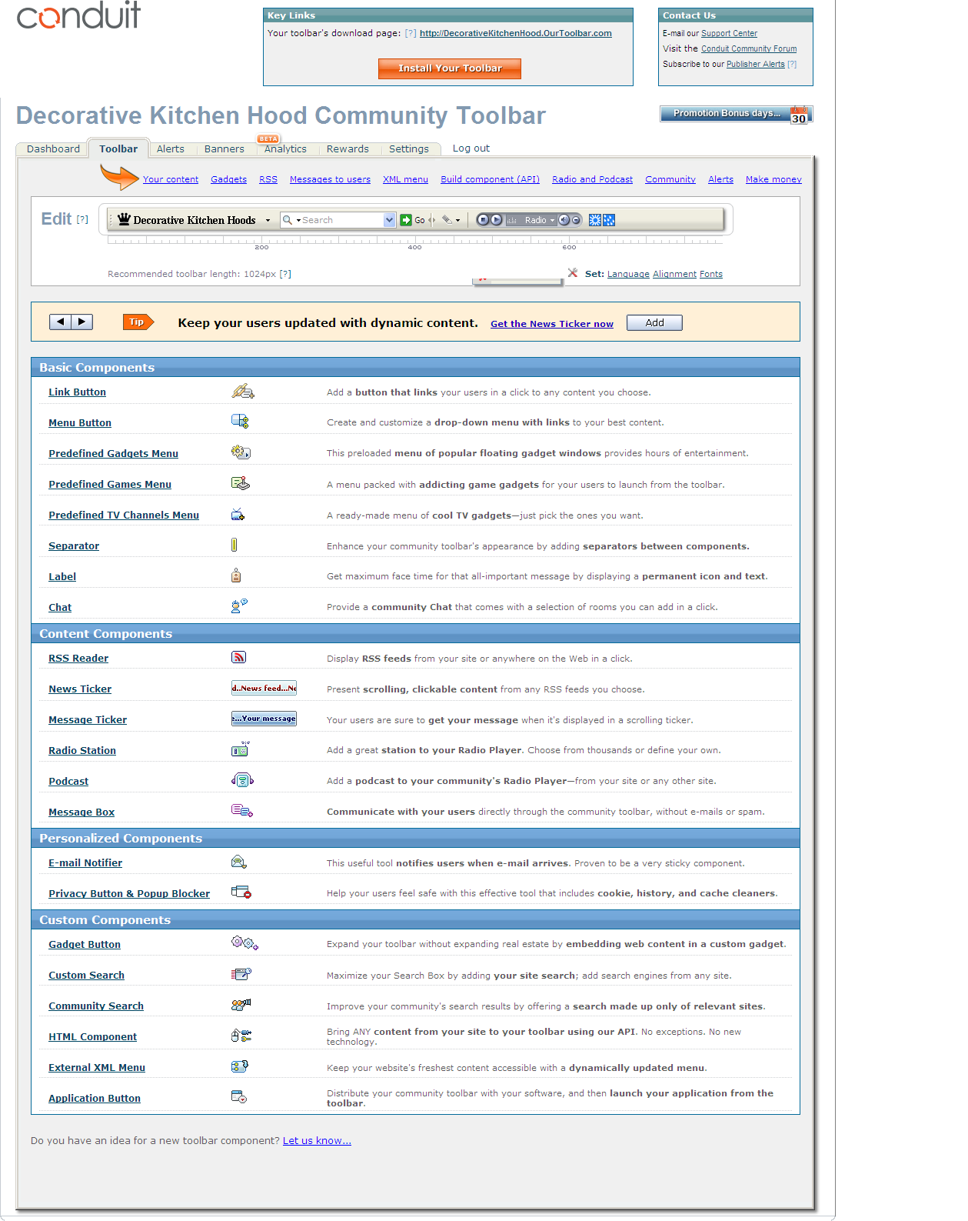Viewport: 968px width, 1221px height.
Task: Click the Podcast component icon
Action: point(242,780)
